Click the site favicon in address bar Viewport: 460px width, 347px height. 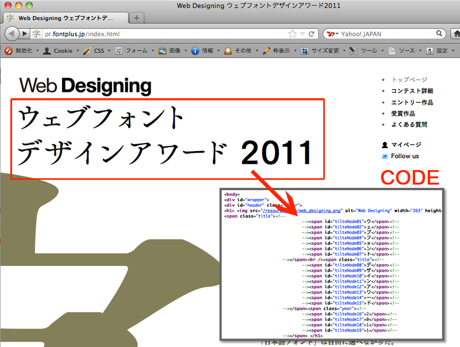(x=36, y=34)
